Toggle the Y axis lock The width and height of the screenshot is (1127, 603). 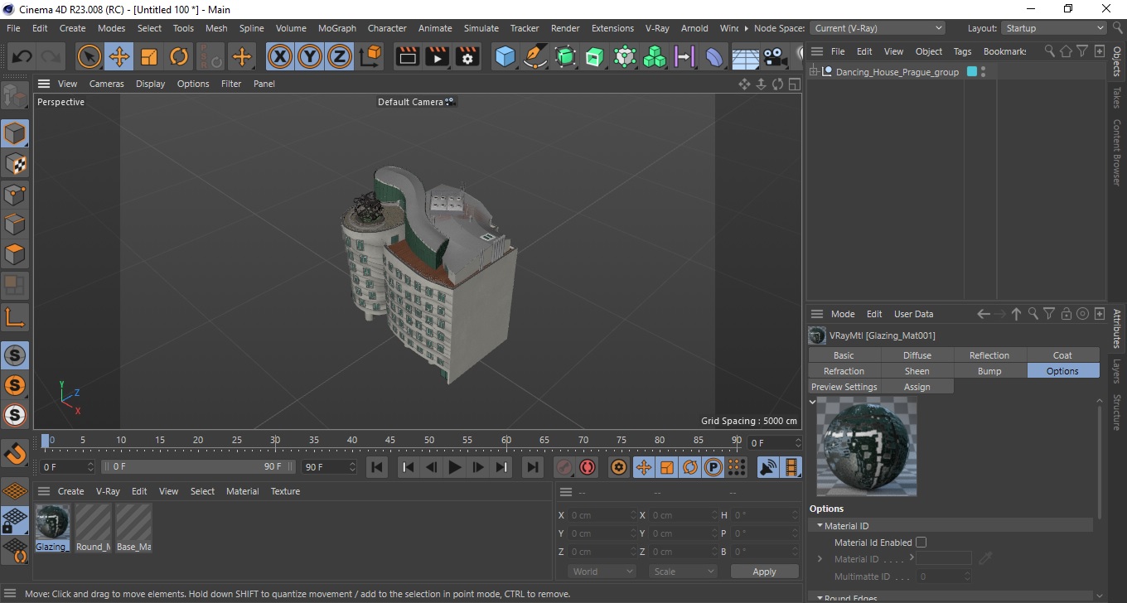[x=310, y=57]
